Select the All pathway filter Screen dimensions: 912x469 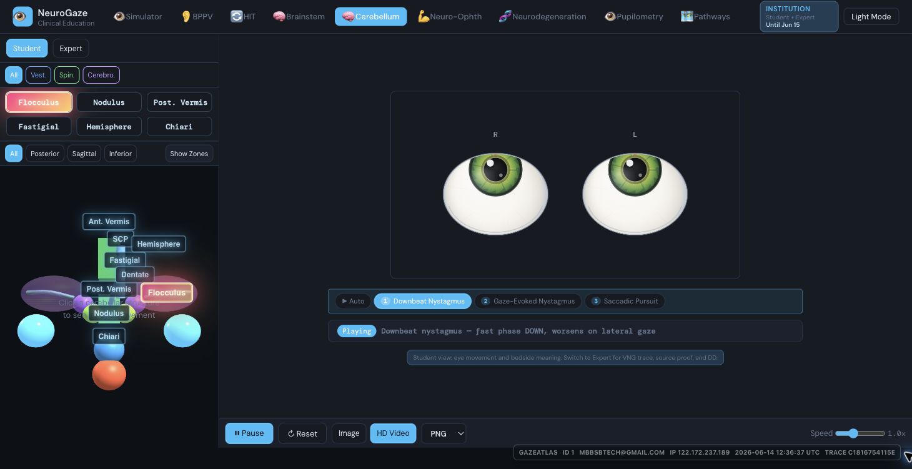[14, 75]
